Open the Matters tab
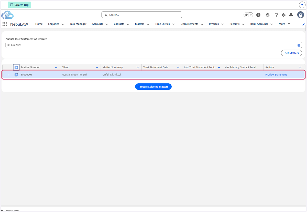 point(140,24)
